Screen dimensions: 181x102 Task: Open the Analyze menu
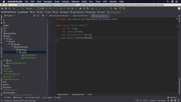(65, 2)
